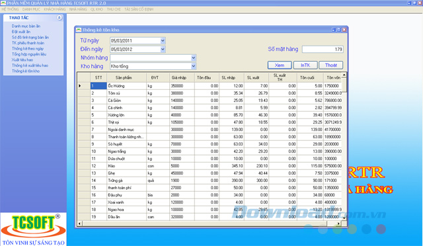Collapse the THAO TÁC panel chevron
This screenshot has height=246, width=423.
pyautogui.click(x=59, y=18)
